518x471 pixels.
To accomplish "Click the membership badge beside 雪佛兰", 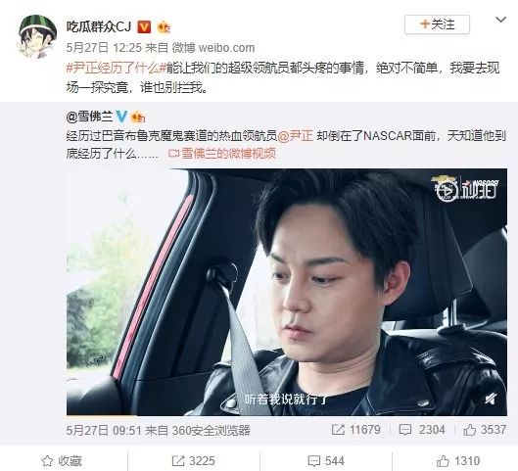I will coord(138,117).
